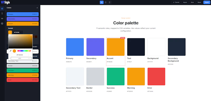The height and width of the screenshot is (101, 211).
Task: Click the #1E293B value under Secondary Background
Action: coord(170,64)
